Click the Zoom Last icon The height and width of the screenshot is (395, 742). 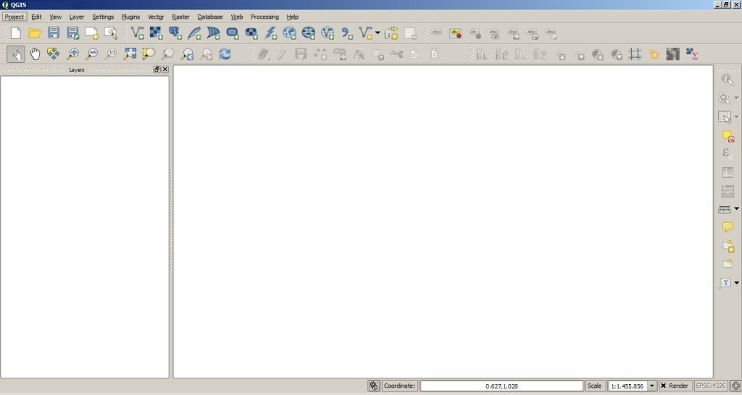pos(188,54)
